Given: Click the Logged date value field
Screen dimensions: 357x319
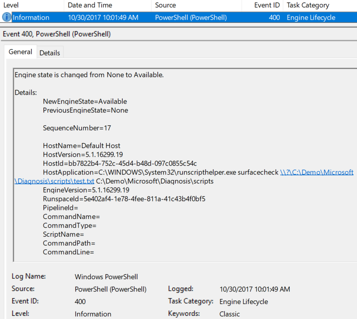Looking at the screenshot, I should (x=255, y=289).
